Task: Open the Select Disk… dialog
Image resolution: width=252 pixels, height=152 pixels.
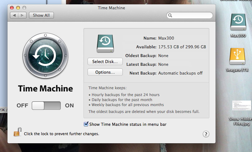Action: point(105,61)
